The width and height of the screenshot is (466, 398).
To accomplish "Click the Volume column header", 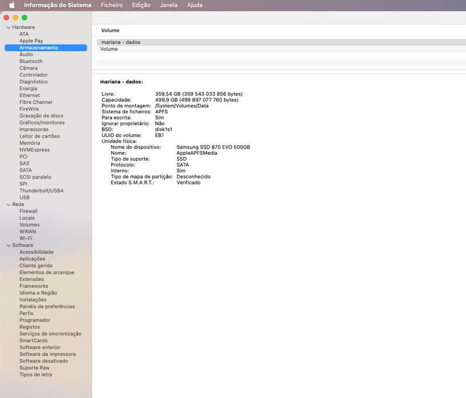I will point(110,30).
